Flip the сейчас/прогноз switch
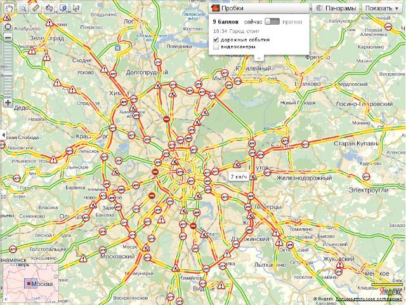406x305 pixels. pyautogui.click(x=272, y=22)
